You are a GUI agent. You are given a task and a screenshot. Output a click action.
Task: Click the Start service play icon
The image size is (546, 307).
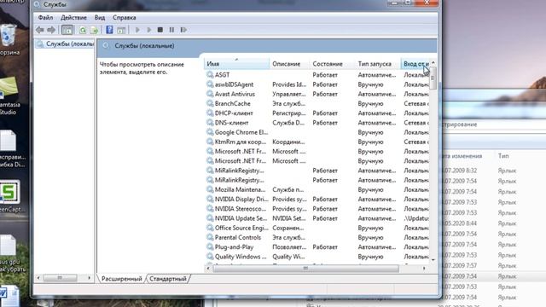click(x=137, y=30)
